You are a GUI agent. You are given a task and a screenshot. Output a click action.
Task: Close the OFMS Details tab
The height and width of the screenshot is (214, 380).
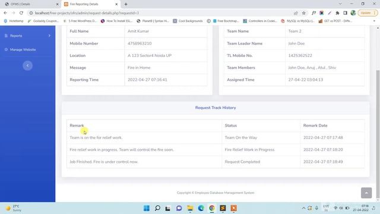57,4
